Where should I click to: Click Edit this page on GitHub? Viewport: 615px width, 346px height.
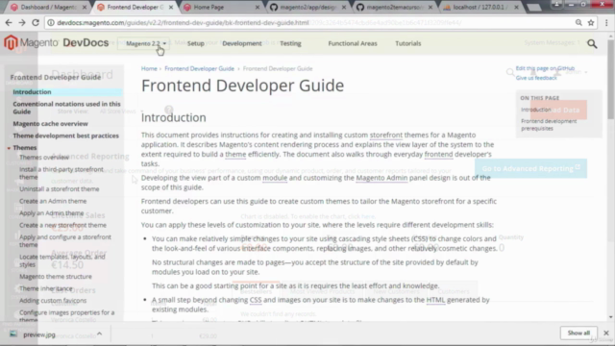point(545,68)
